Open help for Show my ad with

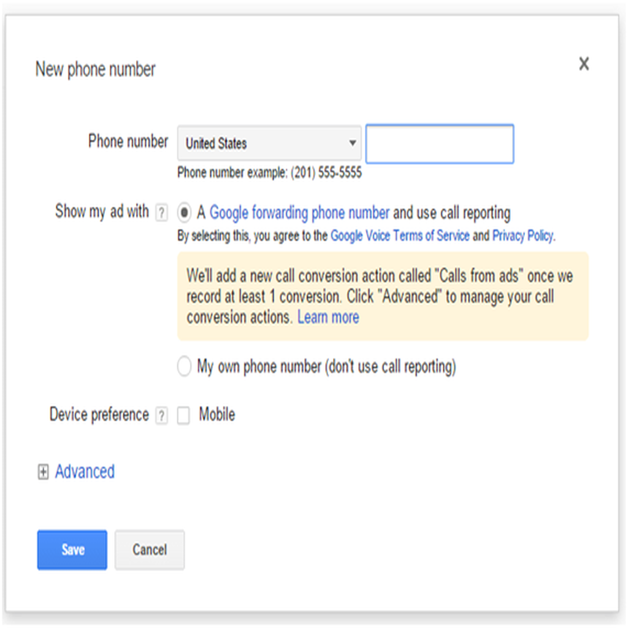[x=161, y=213]
